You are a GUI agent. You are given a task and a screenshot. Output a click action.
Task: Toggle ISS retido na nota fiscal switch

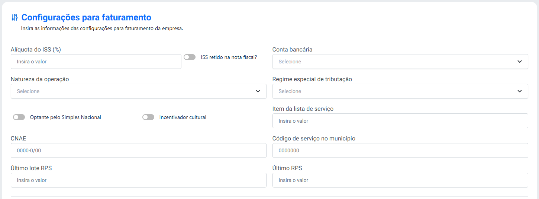point(190,57)
